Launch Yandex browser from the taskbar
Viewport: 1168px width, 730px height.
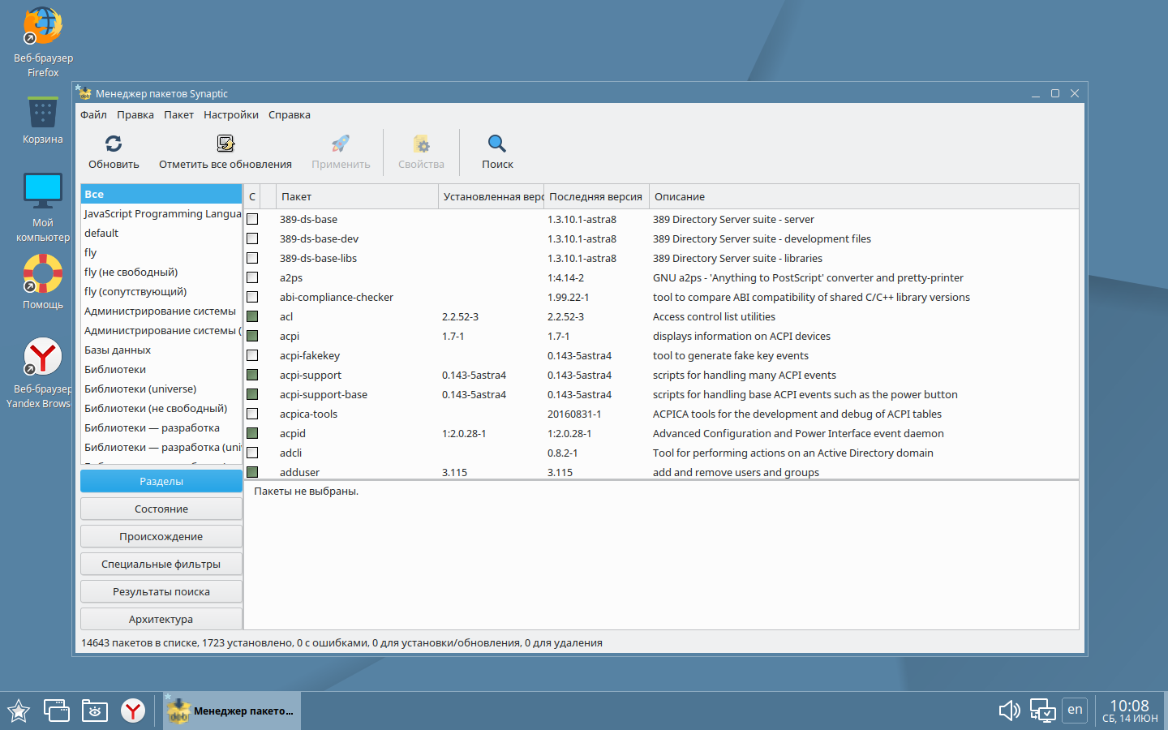click(133, 711)
